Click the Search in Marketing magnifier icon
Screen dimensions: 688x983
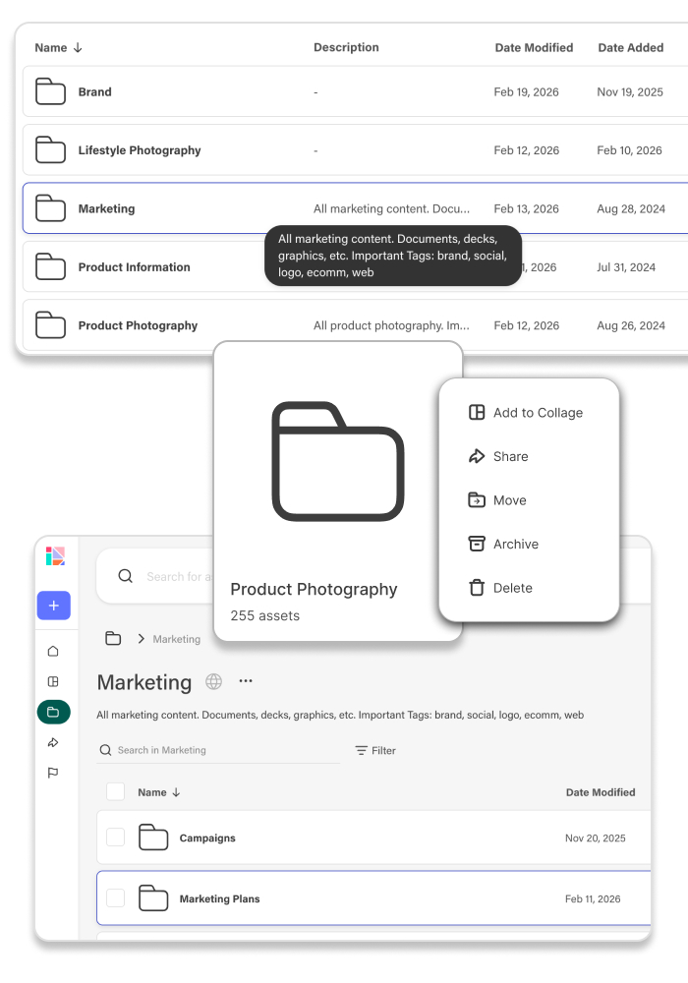[105, 750]
